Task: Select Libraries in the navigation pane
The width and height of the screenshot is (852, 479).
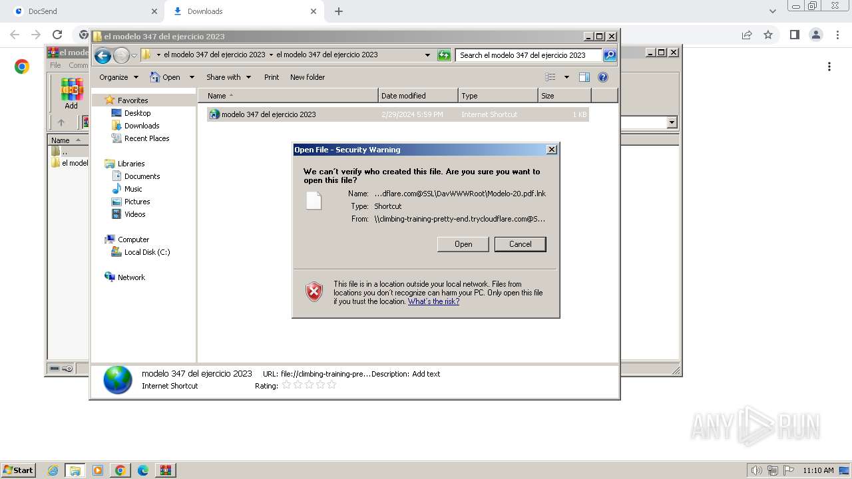Action: click(131, 164)
